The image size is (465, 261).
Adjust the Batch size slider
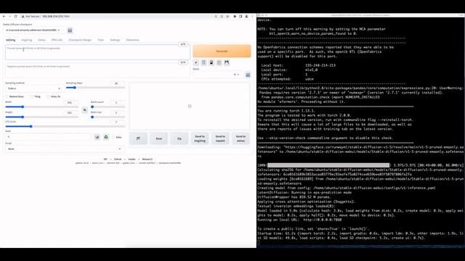coord(108,117)
